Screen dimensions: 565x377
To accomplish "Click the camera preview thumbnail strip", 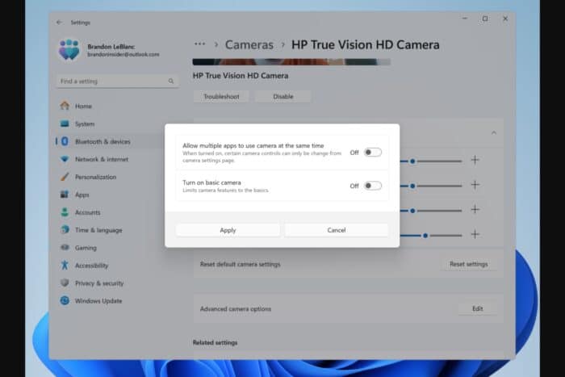I will pyautogui.click(x=291, y=62).
